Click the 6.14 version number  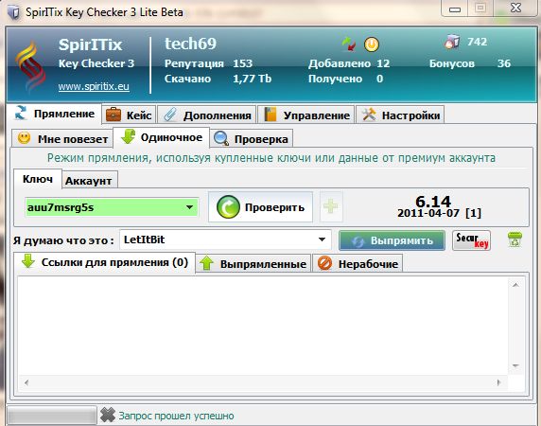[433, 201]
